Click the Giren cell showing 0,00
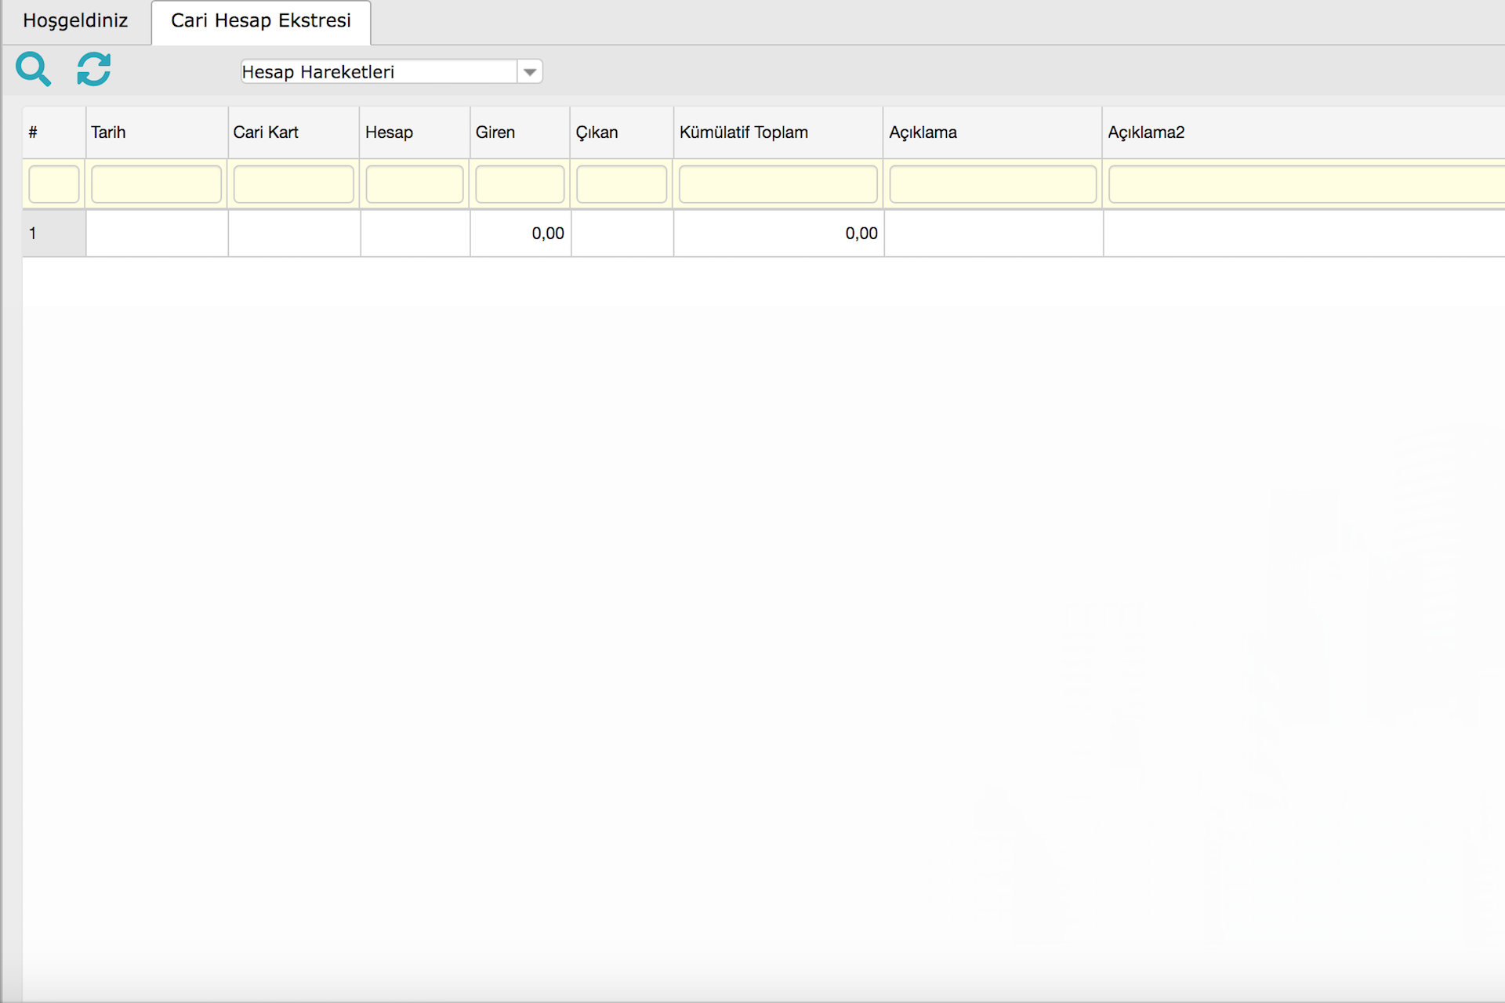This screenshot has height=1003, width=1505. [x=520, y=234]
